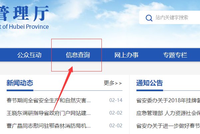This screenshot has height=134, width=200.
Task: Select the 通知公告 section heading
Action: (150, 83)
